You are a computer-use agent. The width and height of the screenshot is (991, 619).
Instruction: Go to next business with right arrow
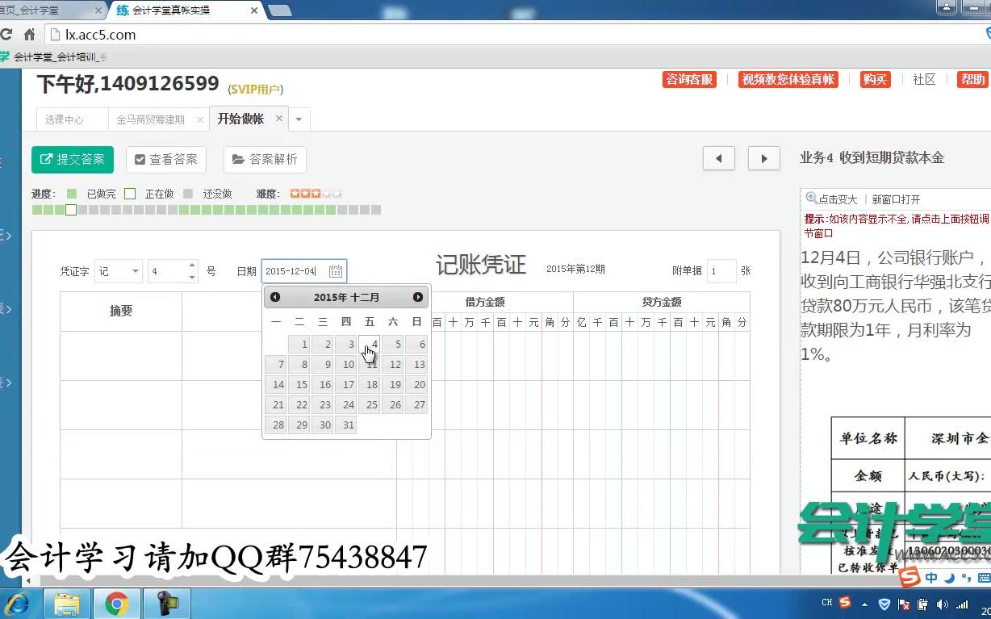[763, 159]
